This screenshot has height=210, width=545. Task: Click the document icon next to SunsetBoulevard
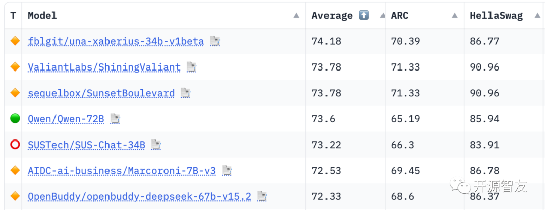(x=186, y=93)
